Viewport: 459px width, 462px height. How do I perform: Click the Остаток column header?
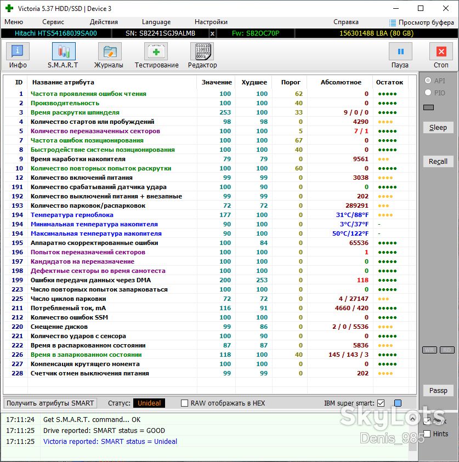(x=389, y=82)
